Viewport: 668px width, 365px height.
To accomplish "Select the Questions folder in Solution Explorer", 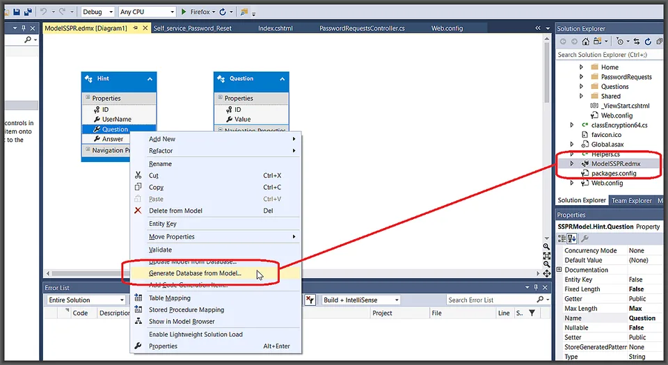I will tap(614, 86).
